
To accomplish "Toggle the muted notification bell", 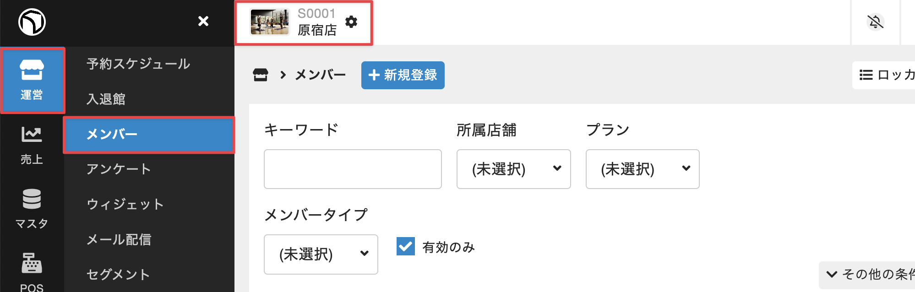I will pos(875,22).
